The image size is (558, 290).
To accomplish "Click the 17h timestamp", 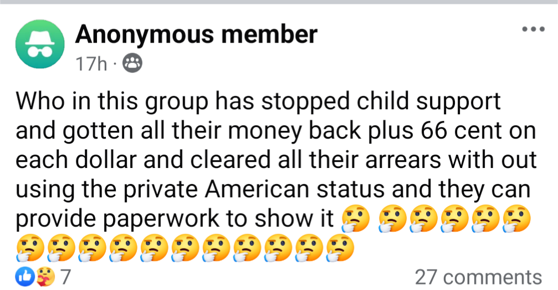I will tap(91, 64).
